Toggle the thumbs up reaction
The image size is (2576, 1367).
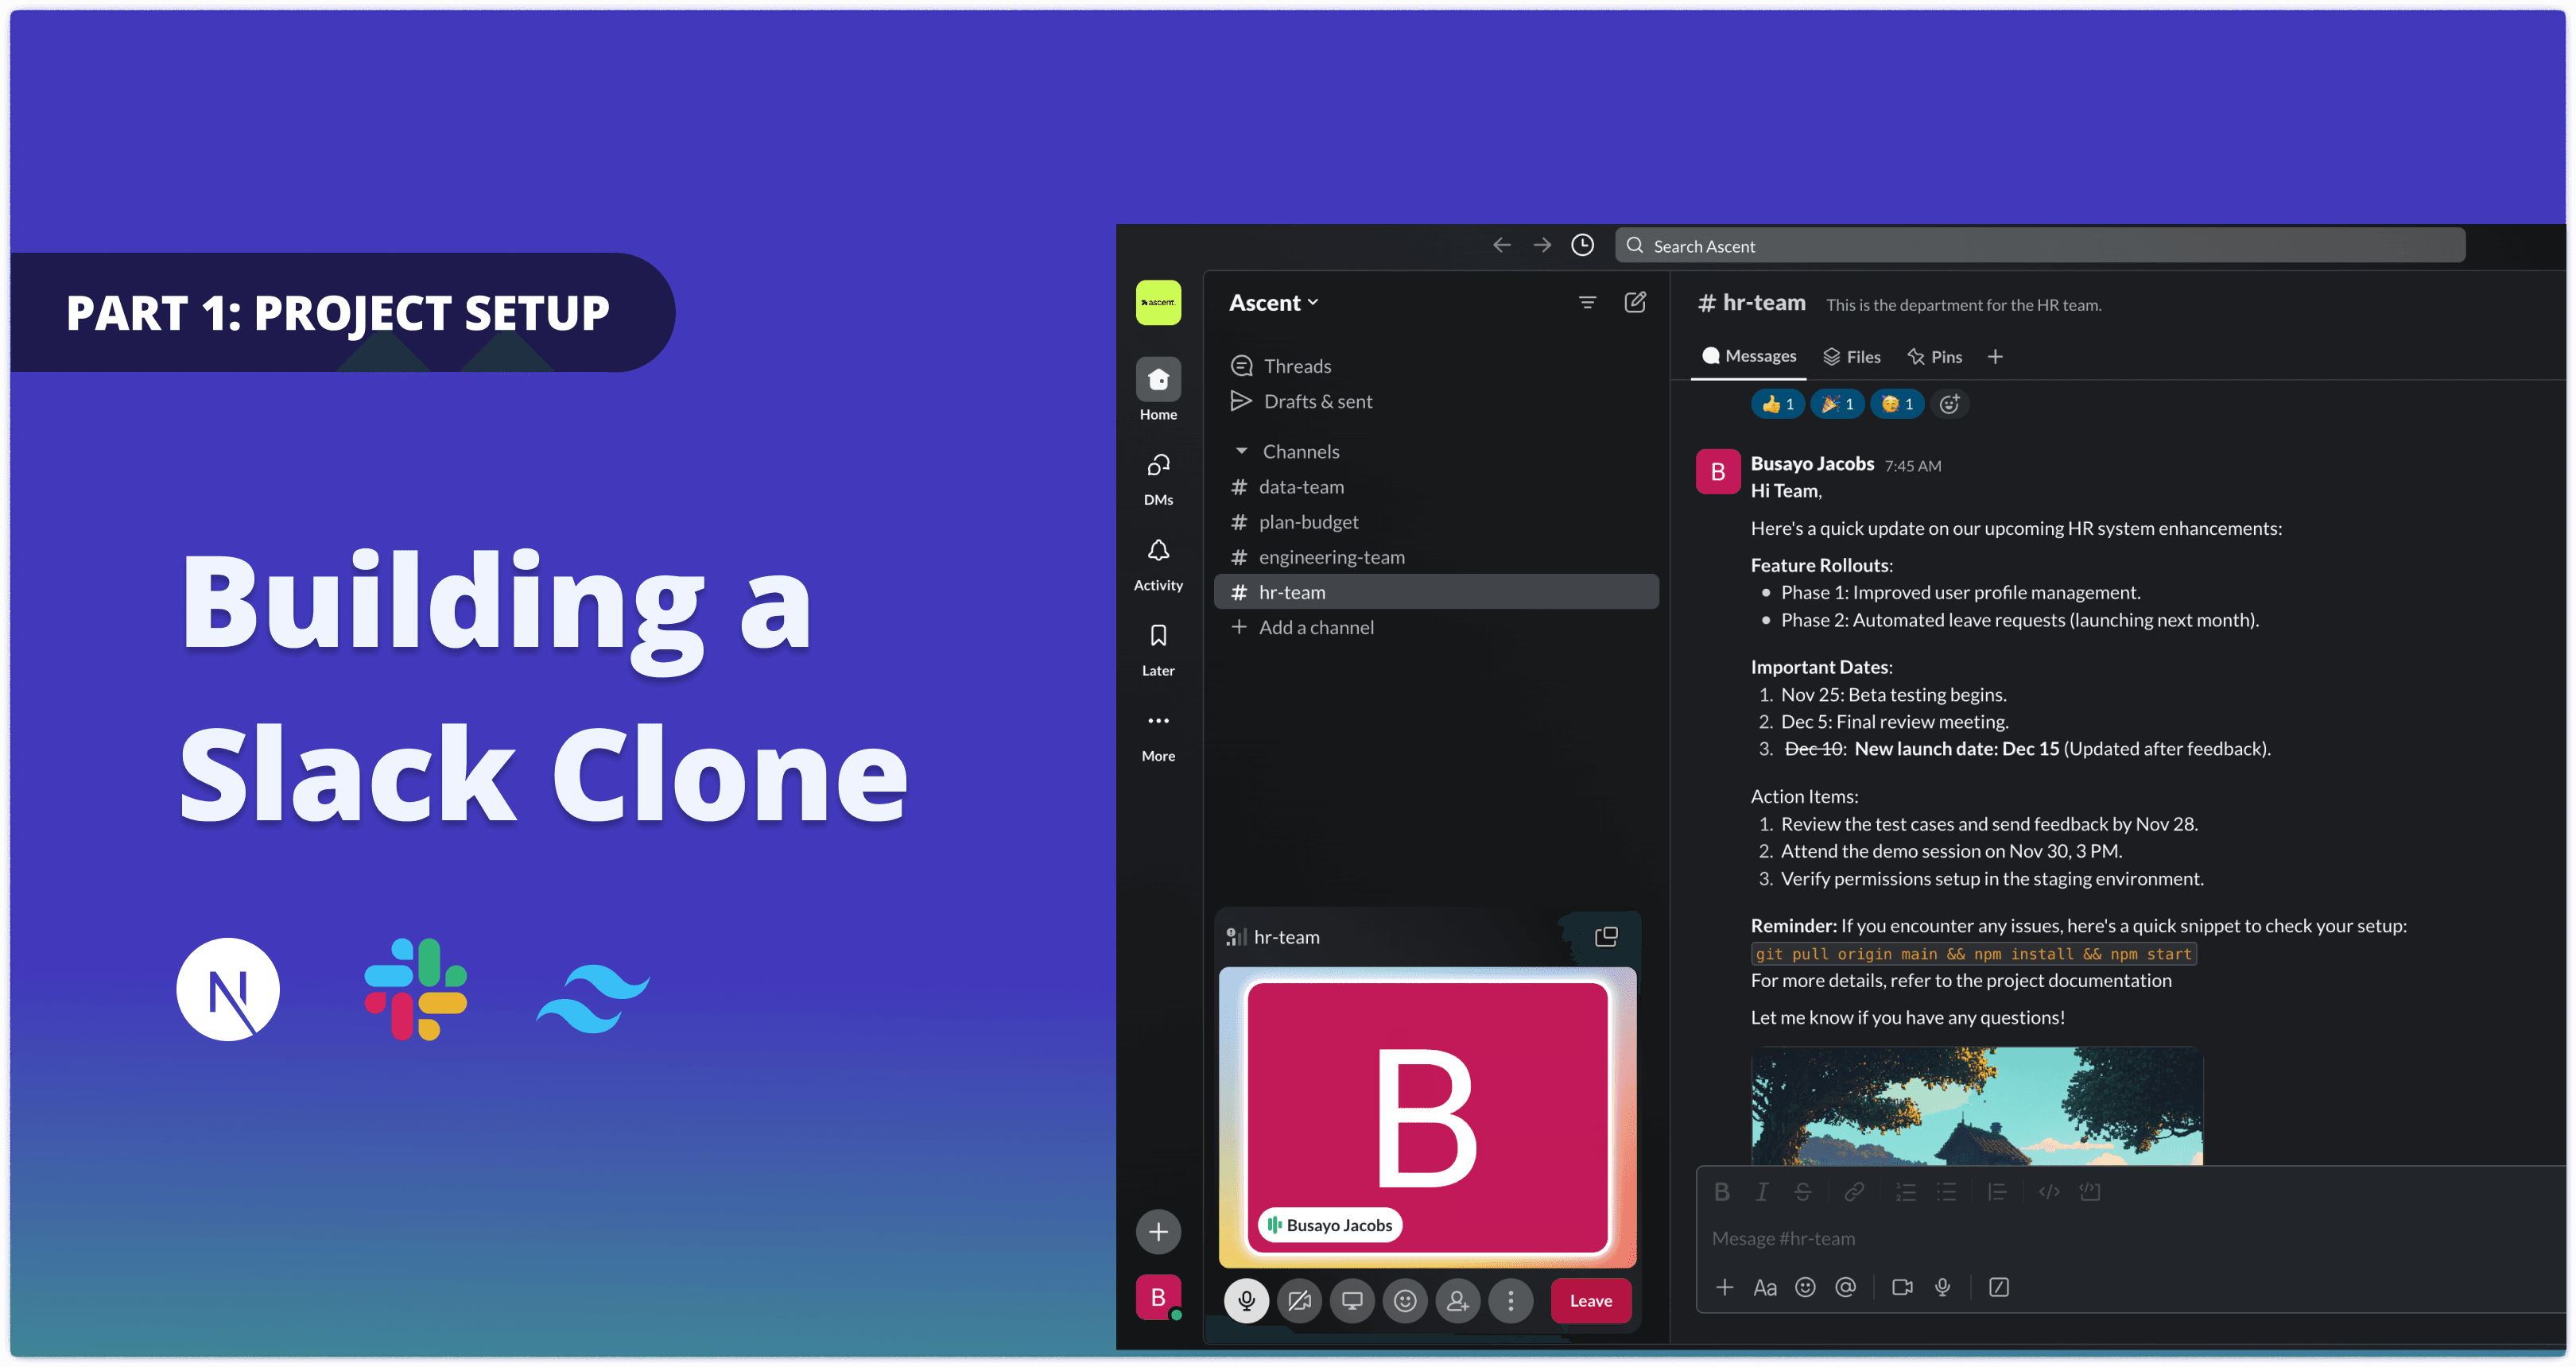(1777, 404)
